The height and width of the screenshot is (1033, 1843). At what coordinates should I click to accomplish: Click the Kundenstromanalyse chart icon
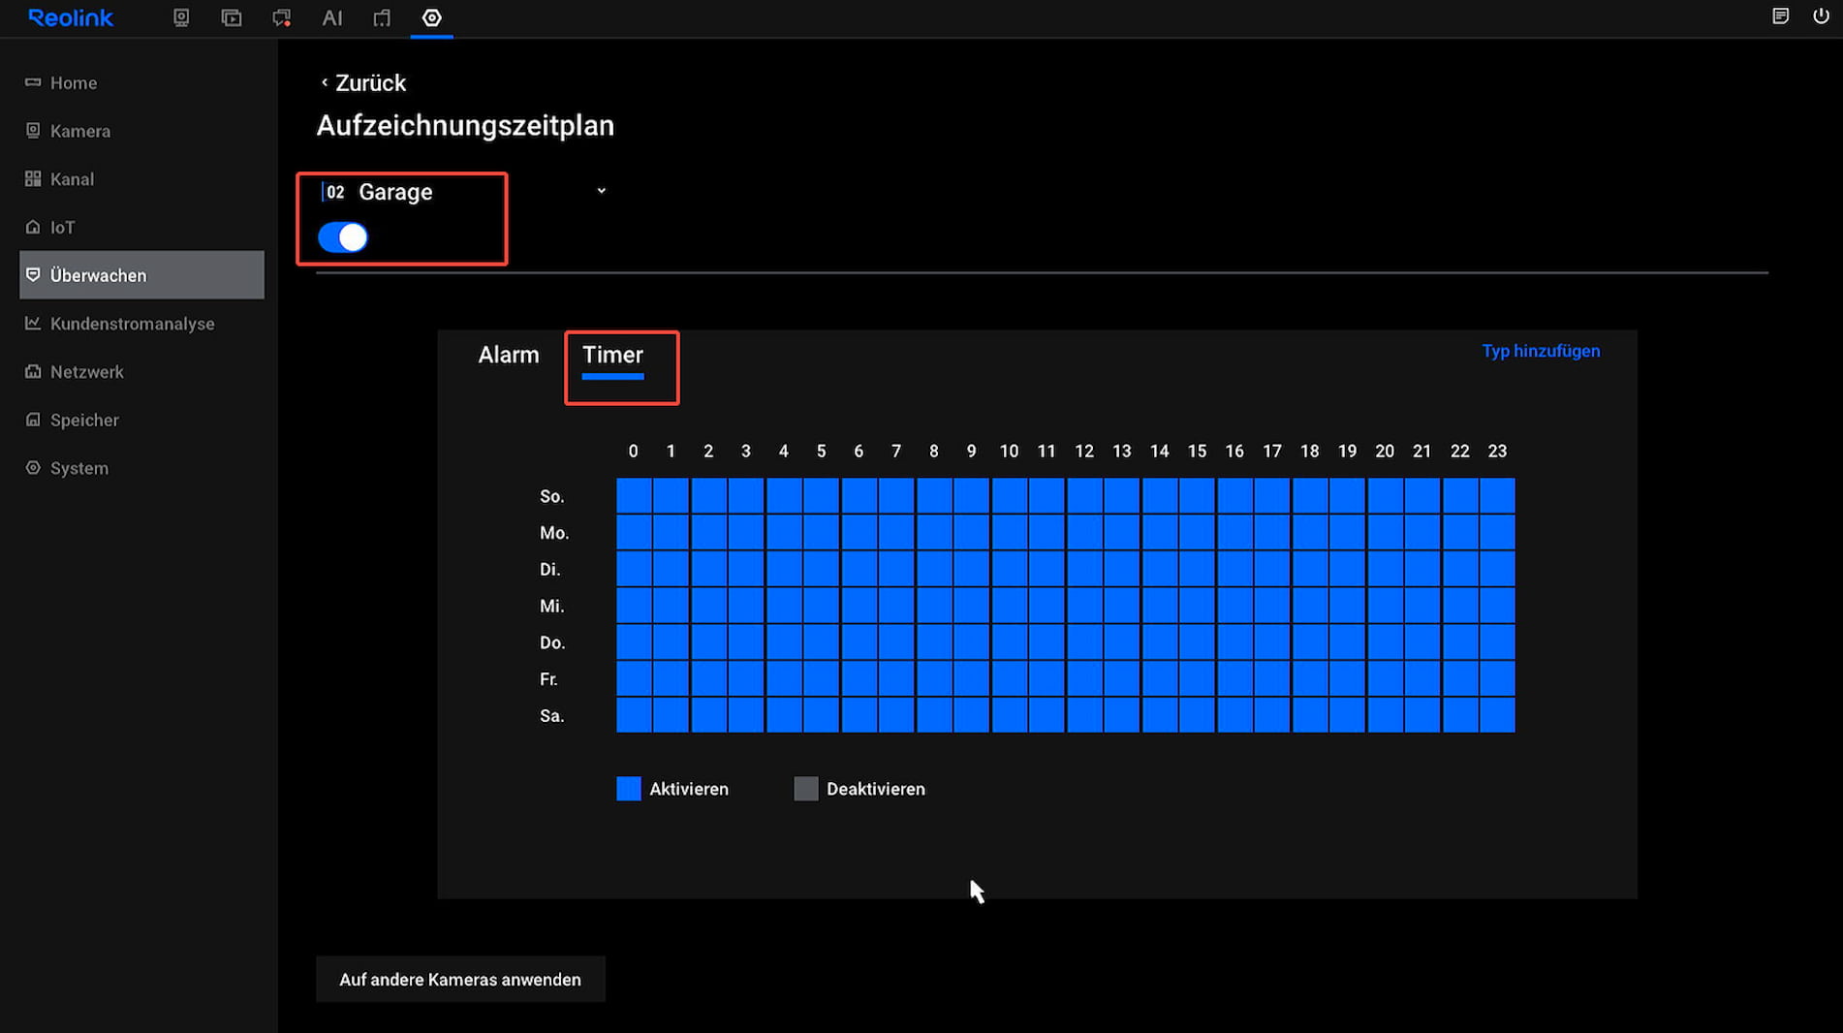(x=33, y=323)
